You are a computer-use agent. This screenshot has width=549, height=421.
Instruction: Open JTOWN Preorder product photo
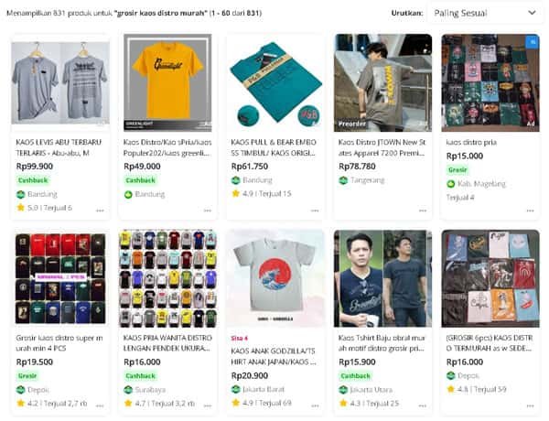[x=382, y=83]
